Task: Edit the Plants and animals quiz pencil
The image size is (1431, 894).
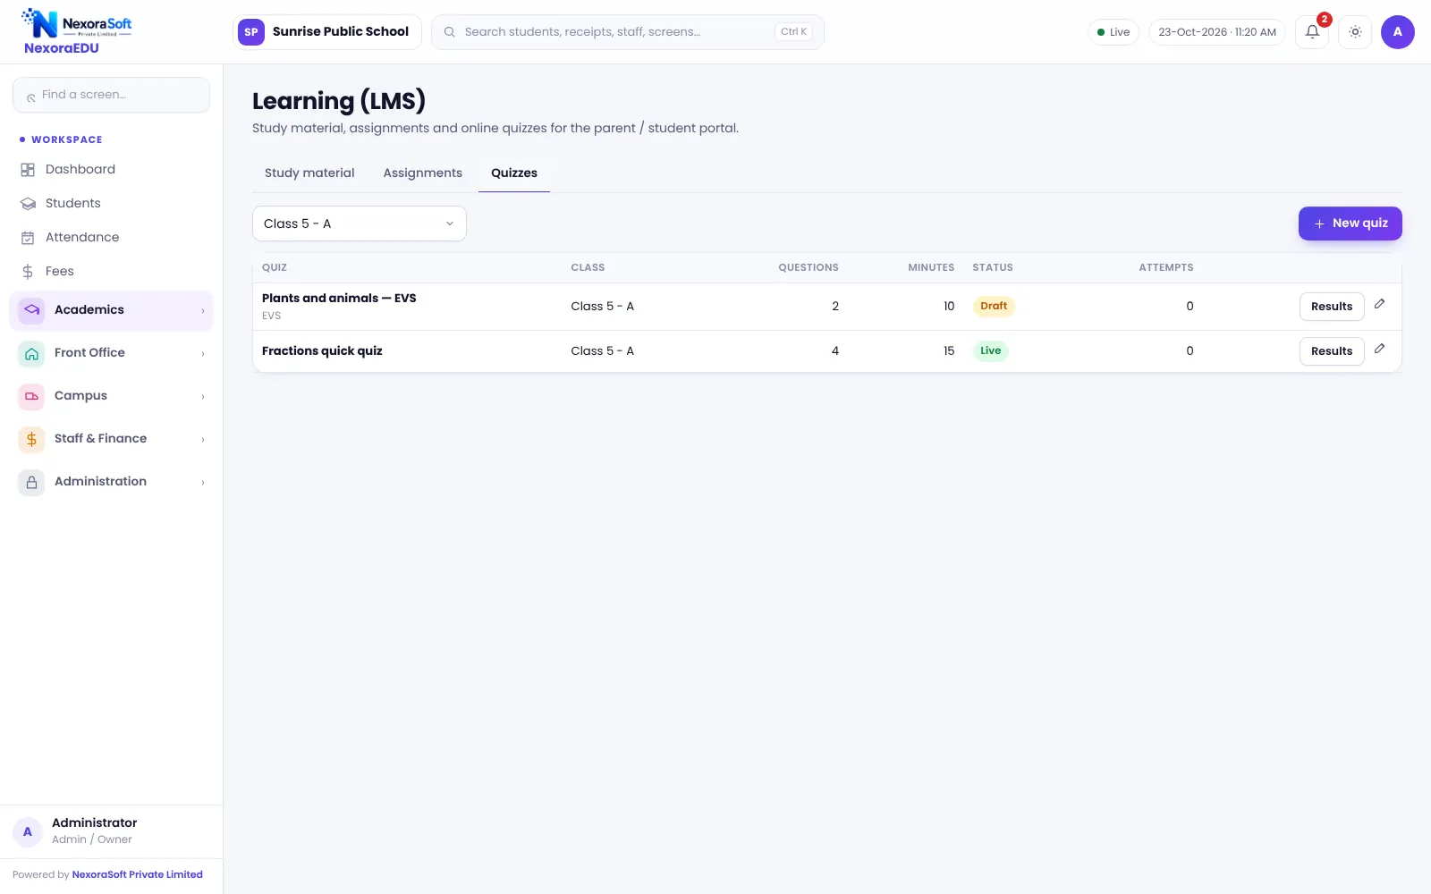Action: pyautogui.click(x=1380, y=304)
